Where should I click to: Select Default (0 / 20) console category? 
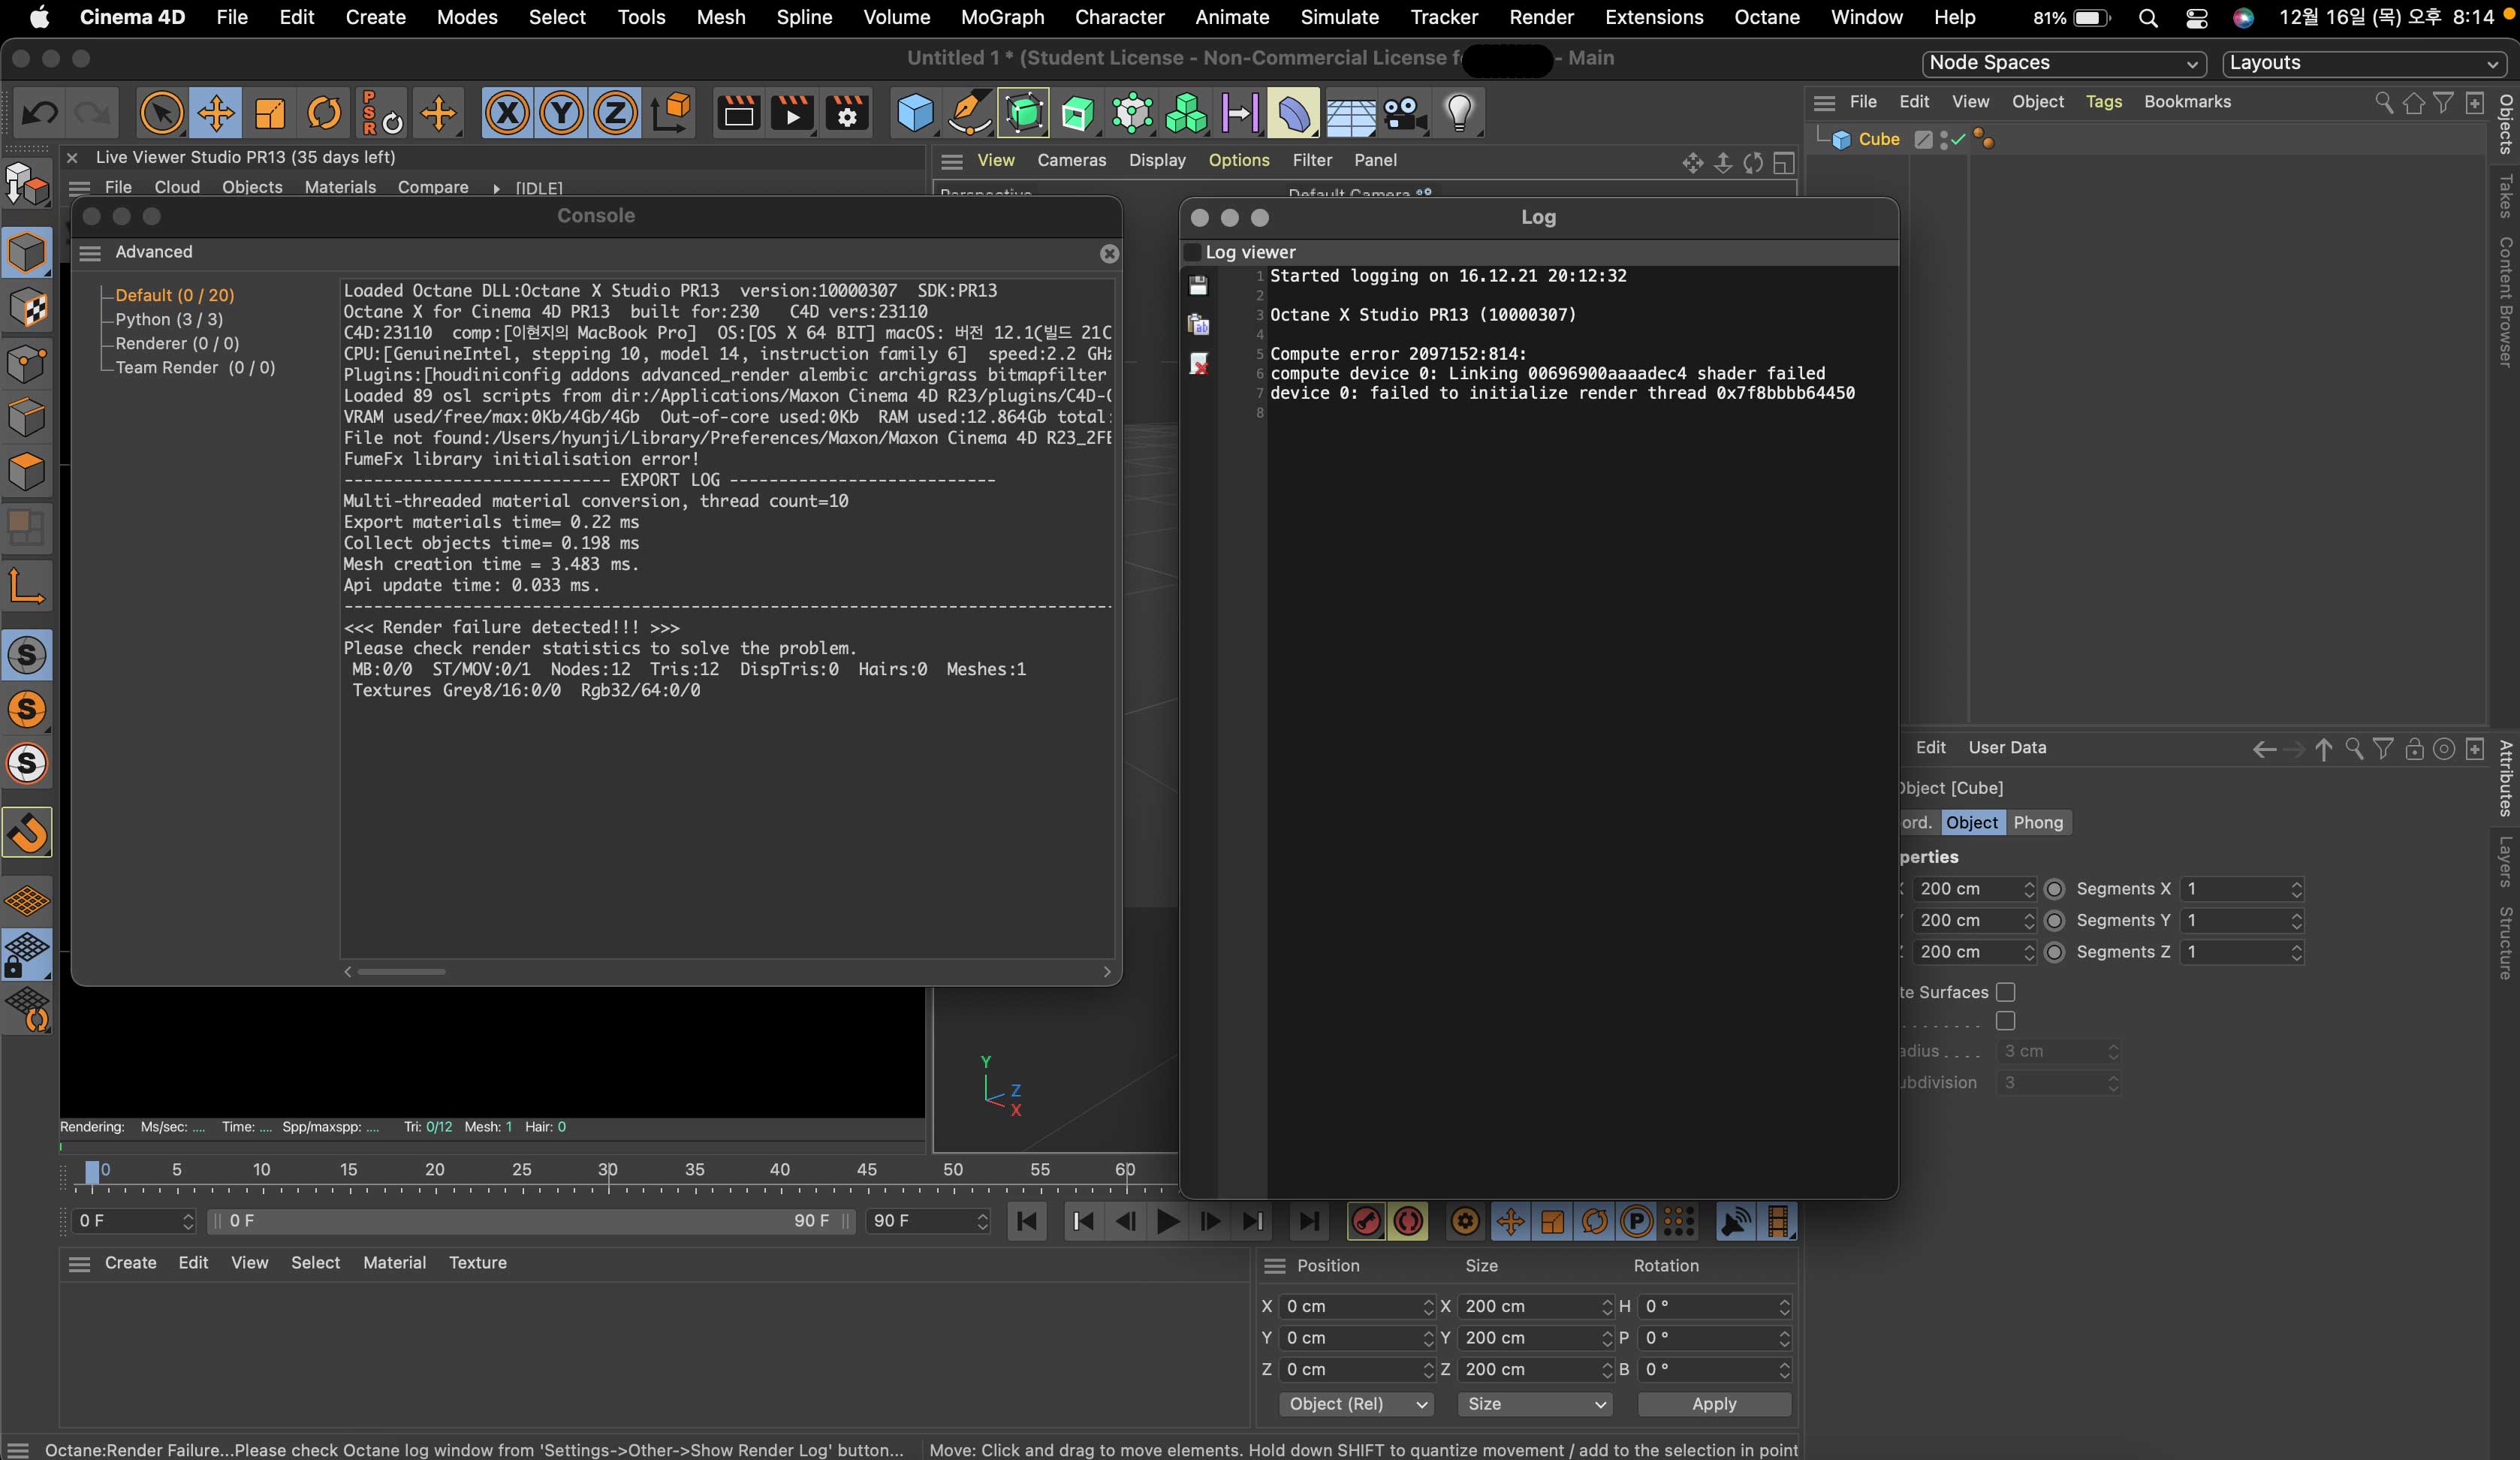pos(174,295)
